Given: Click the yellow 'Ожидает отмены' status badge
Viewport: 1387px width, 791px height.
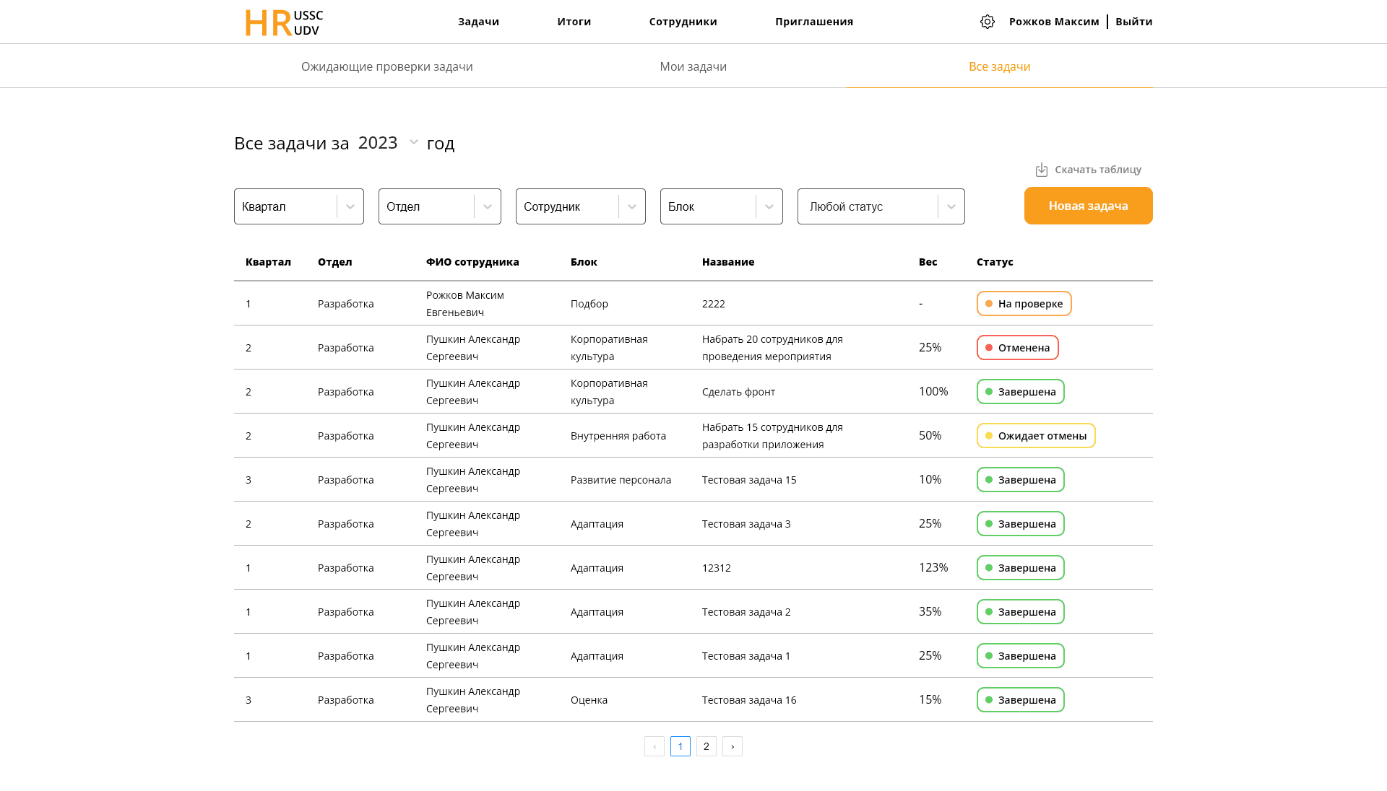Looking at the screenshot, I should [x=1035, y=436].
